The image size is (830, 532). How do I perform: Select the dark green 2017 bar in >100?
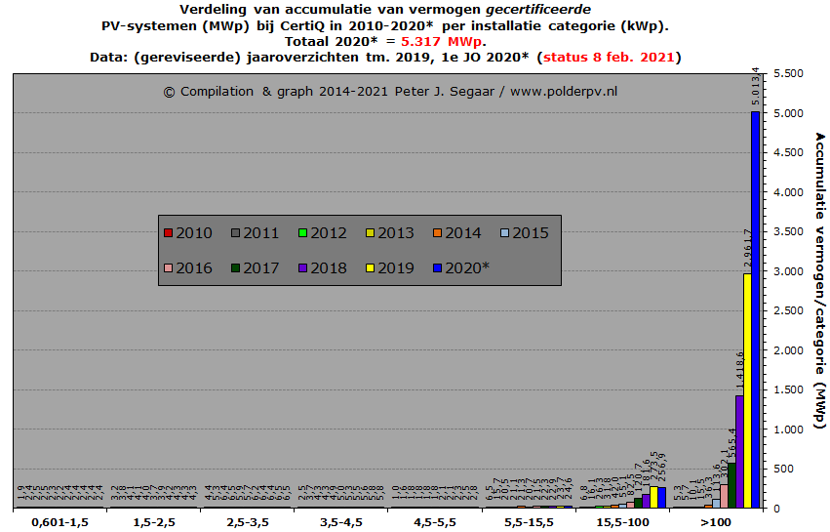732,486
